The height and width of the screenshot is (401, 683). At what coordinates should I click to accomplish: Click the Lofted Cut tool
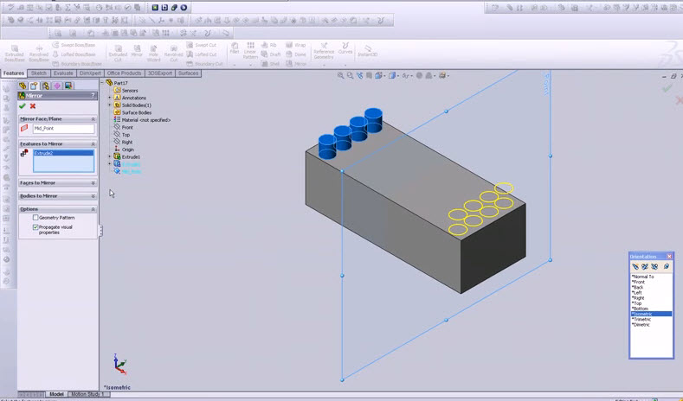201,54
